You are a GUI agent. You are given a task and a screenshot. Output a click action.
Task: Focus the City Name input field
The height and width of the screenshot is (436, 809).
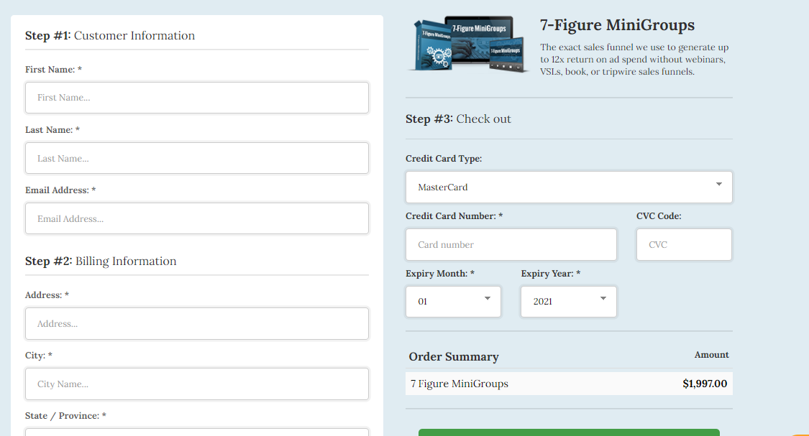(196, 384)
